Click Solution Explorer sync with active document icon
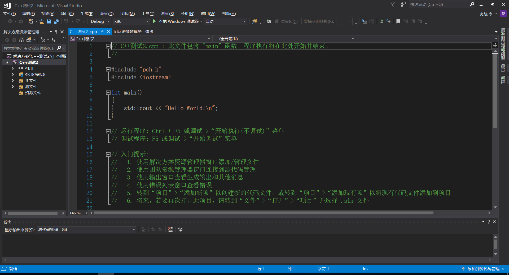509x275 pixels. 54,40
